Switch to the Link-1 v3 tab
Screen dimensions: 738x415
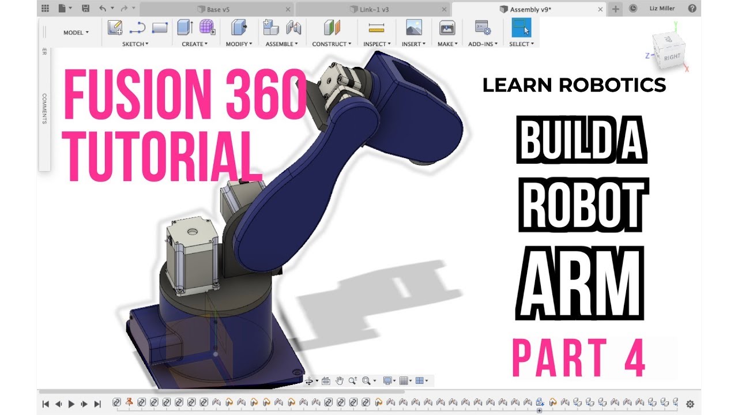(372, 9)
